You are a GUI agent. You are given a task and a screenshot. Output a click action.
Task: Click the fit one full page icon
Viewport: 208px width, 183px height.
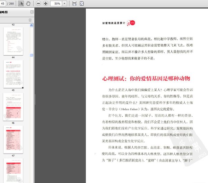click(82, 3)
